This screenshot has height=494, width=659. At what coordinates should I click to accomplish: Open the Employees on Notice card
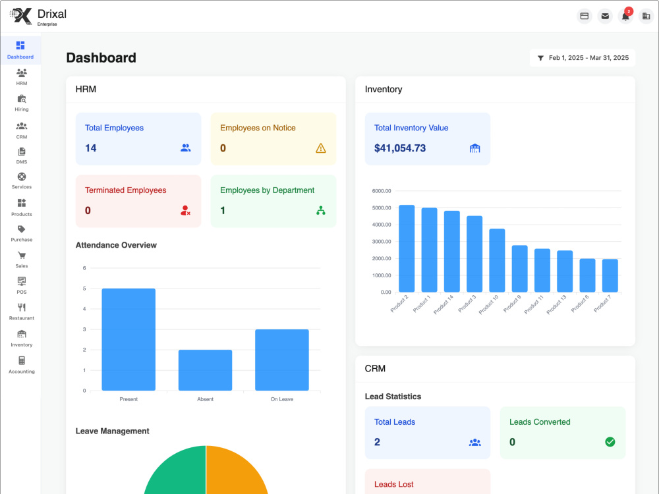point(273,138)
